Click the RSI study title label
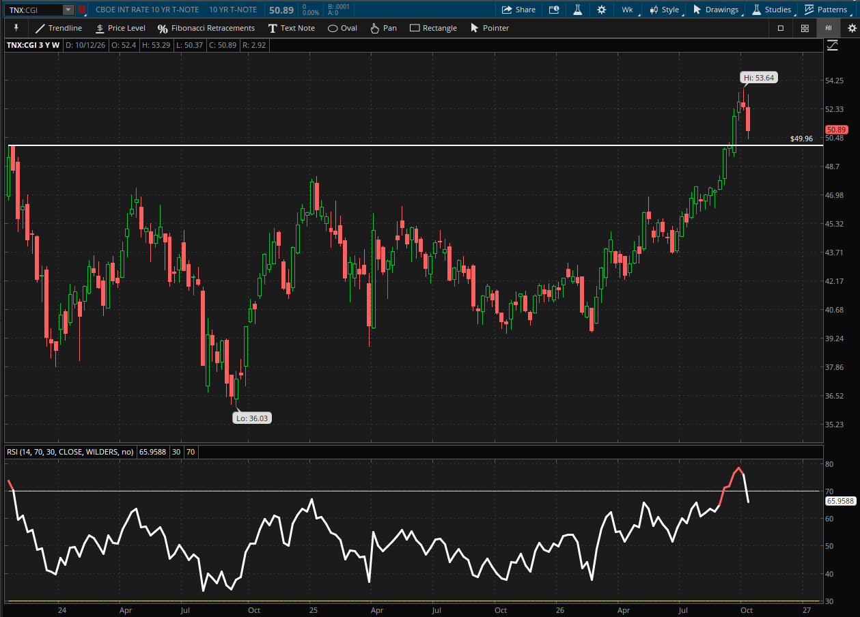This screenshot has height=617, width=860. 70,452
